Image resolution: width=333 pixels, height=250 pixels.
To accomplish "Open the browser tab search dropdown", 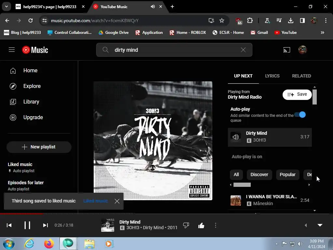I will [x=7, y=7].
